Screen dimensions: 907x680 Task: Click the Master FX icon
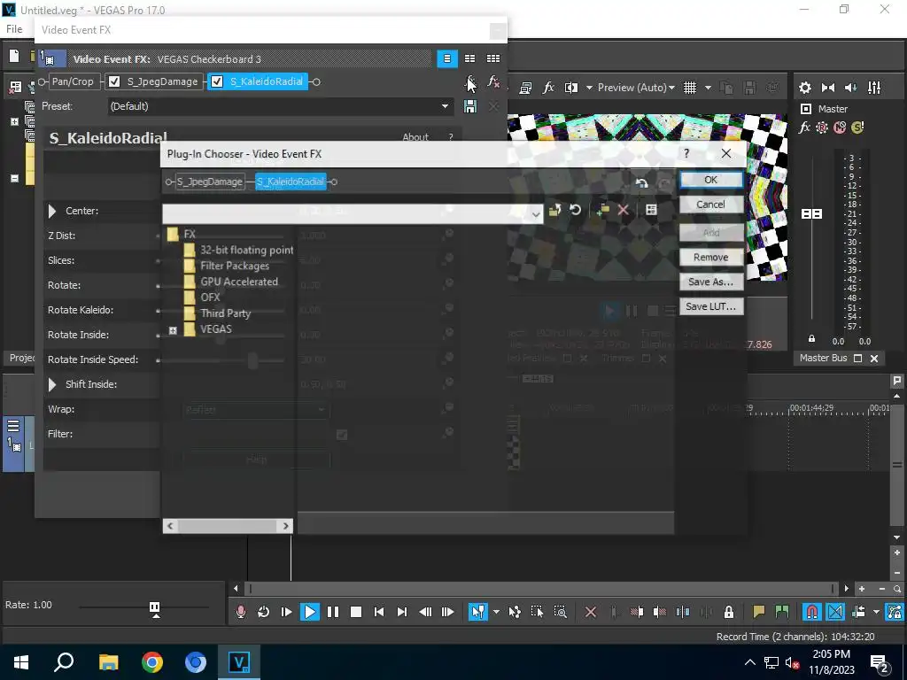coord(804,127)
